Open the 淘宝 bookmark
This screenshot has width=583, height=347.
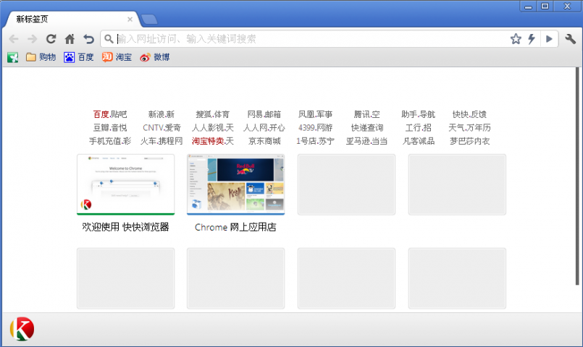[x=117, y=57]
